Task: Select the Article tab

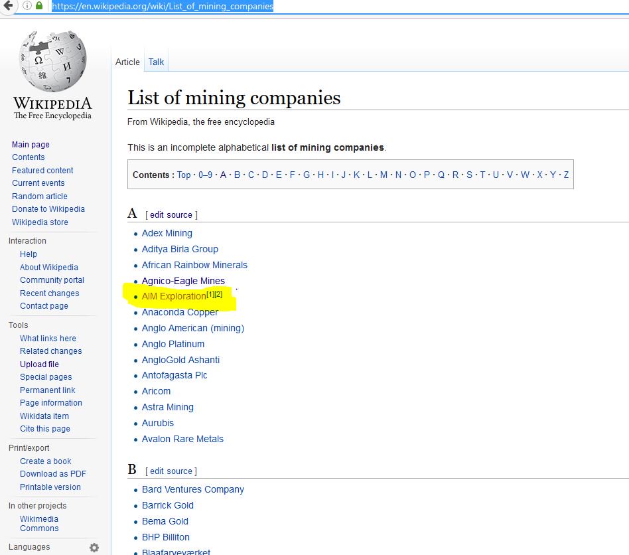Action: coord(127,62)
